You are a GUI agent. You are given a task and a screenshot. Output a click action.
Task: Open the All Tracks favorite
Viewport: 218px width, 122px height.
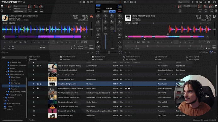point(65,60)
